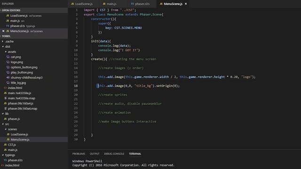The width and height of the screenshot is (301, 169).
Task: Switch to DEBUG CONSOLE panel
Action: pyautogui.click(x=114, y=154)
